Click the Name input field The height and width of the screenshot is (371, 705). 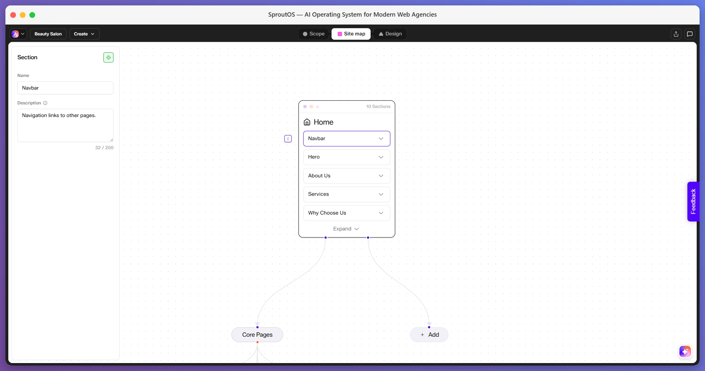[x=65, y=88]
